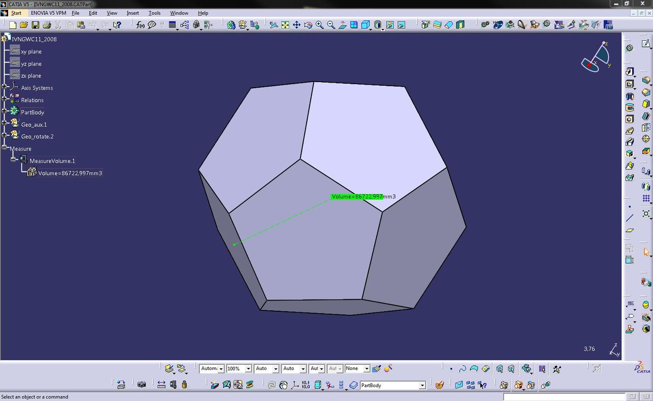Open the ENOVIA V5 VPM menu

(48, 13)
